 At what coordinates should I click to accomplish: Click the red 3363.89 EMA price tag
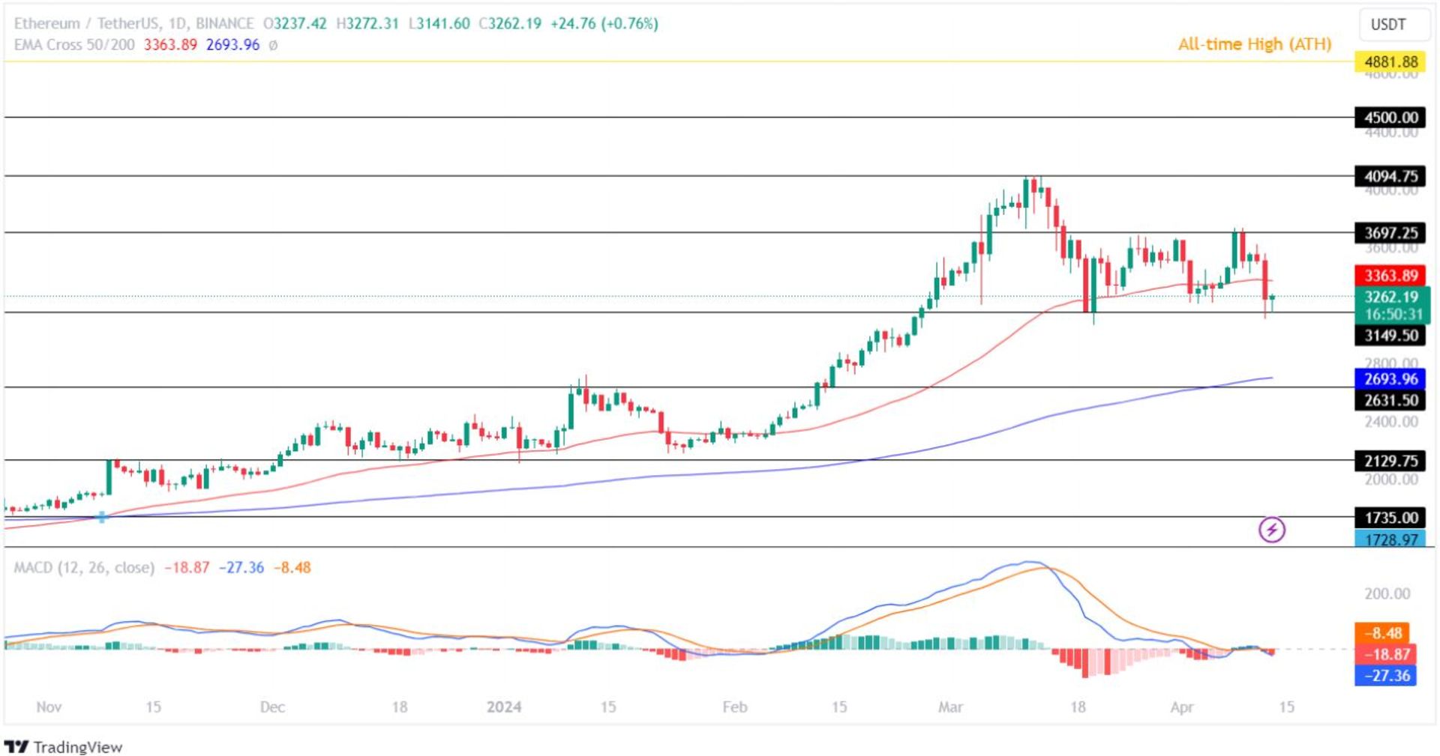click(x=1390, y=276)
